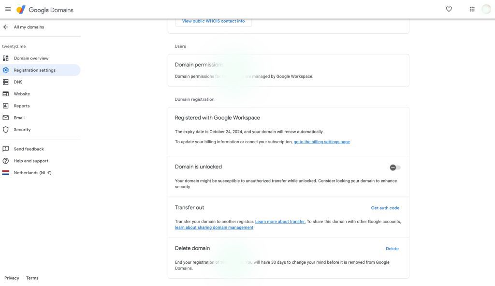The height and width of the screenshot is (286, 495).
Task: Open the Website section
Action: click(22, 94)
